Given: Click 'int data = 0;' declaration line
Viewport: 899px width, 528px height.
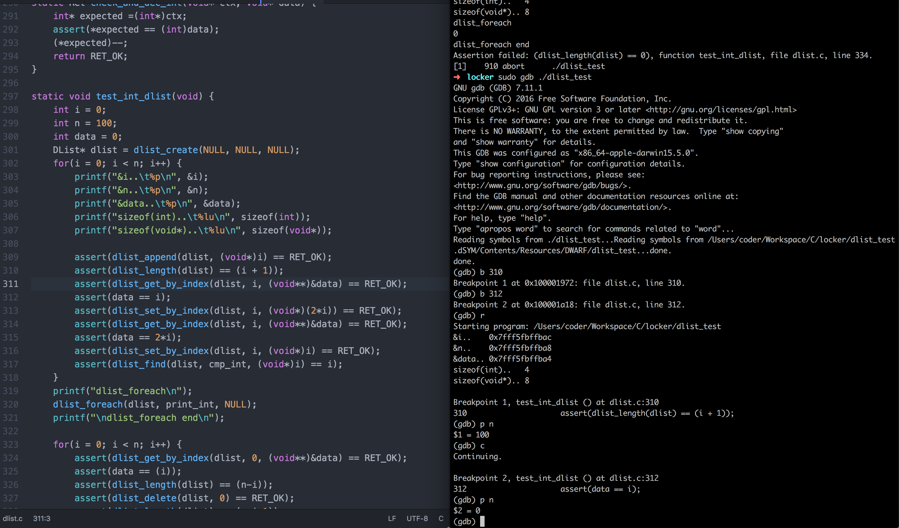Looking at the screenshot, I should 88,137.
